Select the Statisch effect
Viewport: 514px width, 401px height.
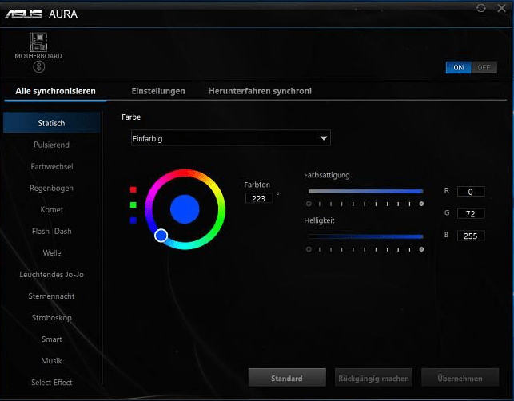tap(51, 123)
